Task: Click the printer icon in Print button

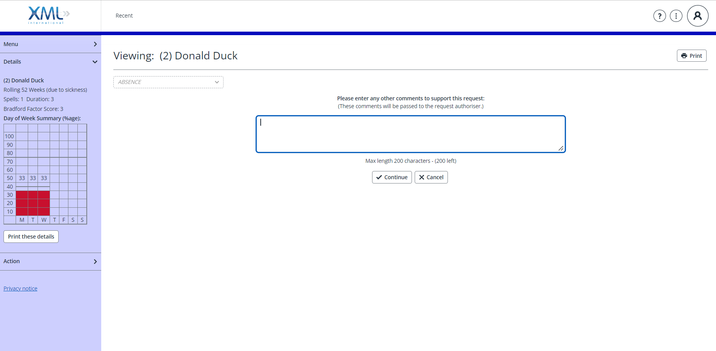Action: click(684, 56)
